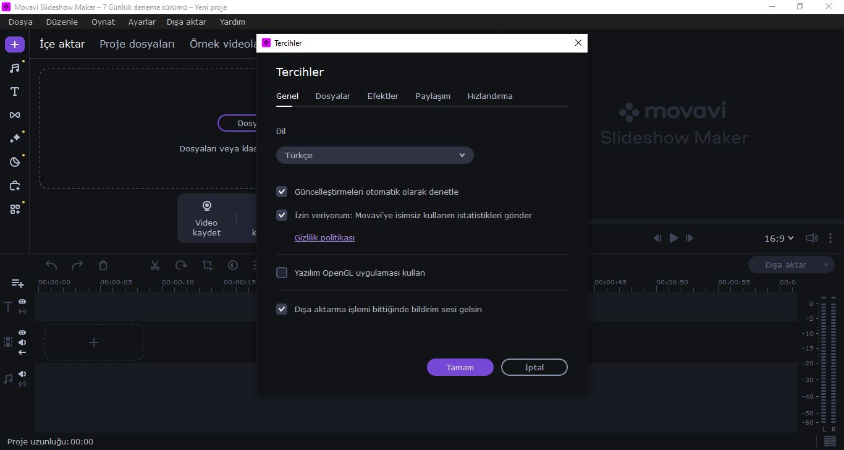Open the Oynat menu
This screenshot has height=450, width=844.
click(103, 22)
